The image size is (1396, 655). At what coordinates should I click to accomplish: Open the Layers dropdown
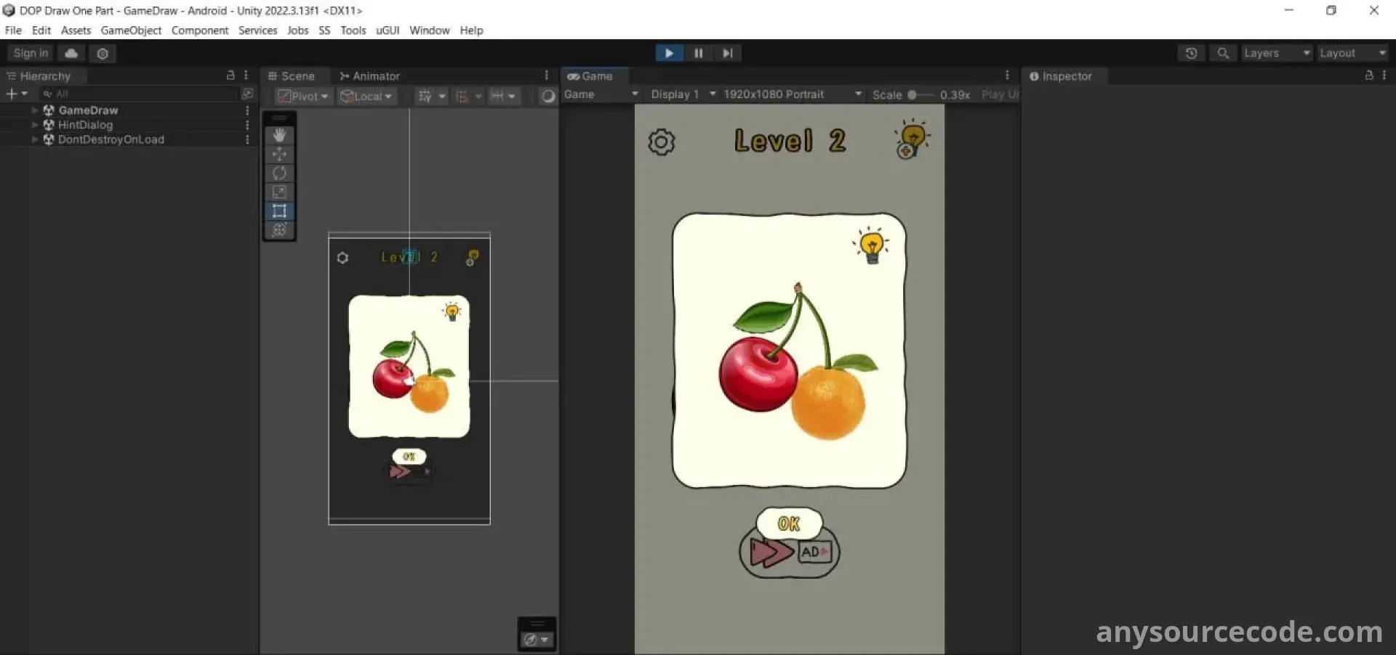pyautogui.click(x=1276, y=53)
